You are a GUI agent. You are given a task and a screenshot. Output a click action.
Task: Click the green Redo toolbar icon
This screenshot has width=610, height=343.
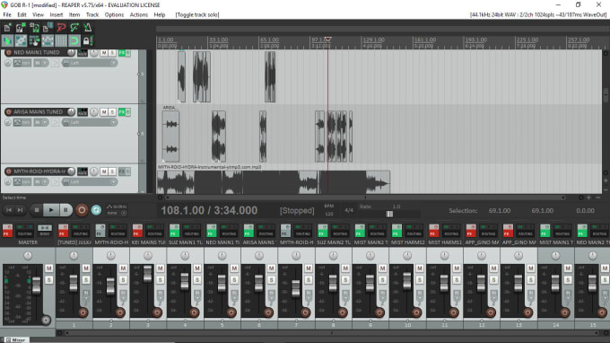point(74,28)
